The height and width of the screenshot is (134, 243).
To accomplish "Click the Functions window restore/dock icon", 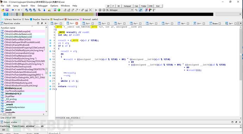I will (x=42, y=23).
